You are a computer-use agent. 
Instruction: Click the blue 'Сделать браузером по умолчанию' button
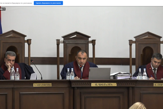pos(48,3)
